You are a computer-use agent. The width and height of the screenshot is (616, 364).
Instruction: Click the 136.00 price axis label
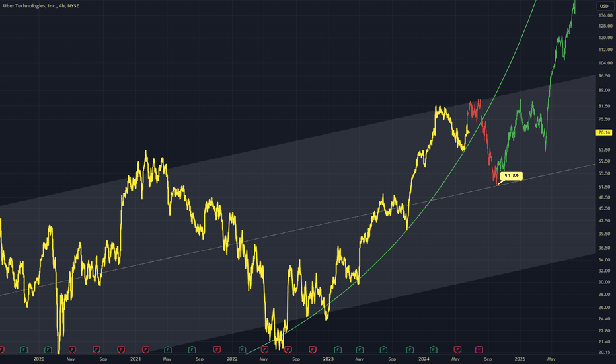(605, 15)
